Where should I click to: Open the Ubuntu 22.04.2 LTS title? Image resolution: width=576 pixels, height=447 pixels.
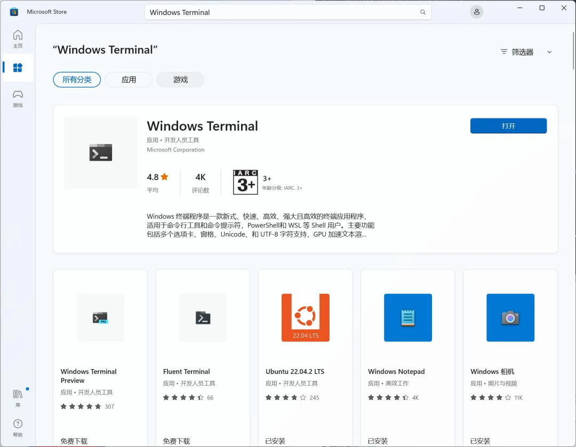coord(295,371)
